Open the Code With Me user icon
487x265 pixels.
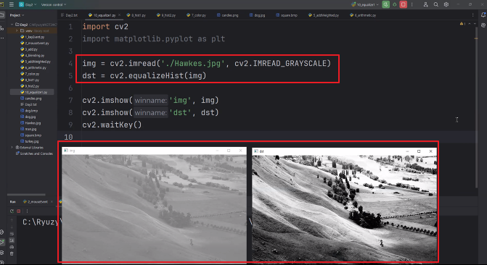click(x=425, y=4)
